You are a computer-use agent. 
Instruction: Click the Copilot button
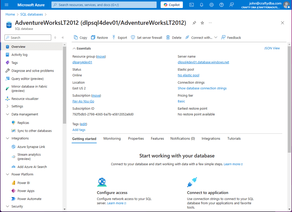(172, 5)
